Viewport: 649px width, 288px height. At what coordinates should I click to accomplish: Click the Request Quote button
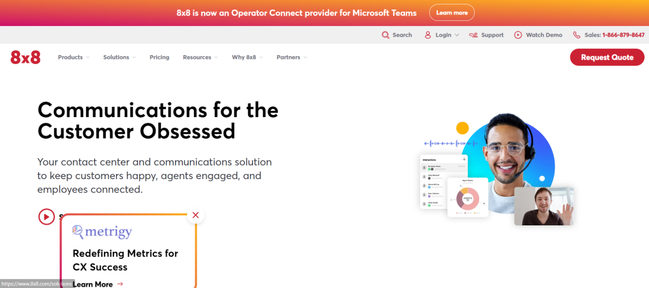(607, 58)
